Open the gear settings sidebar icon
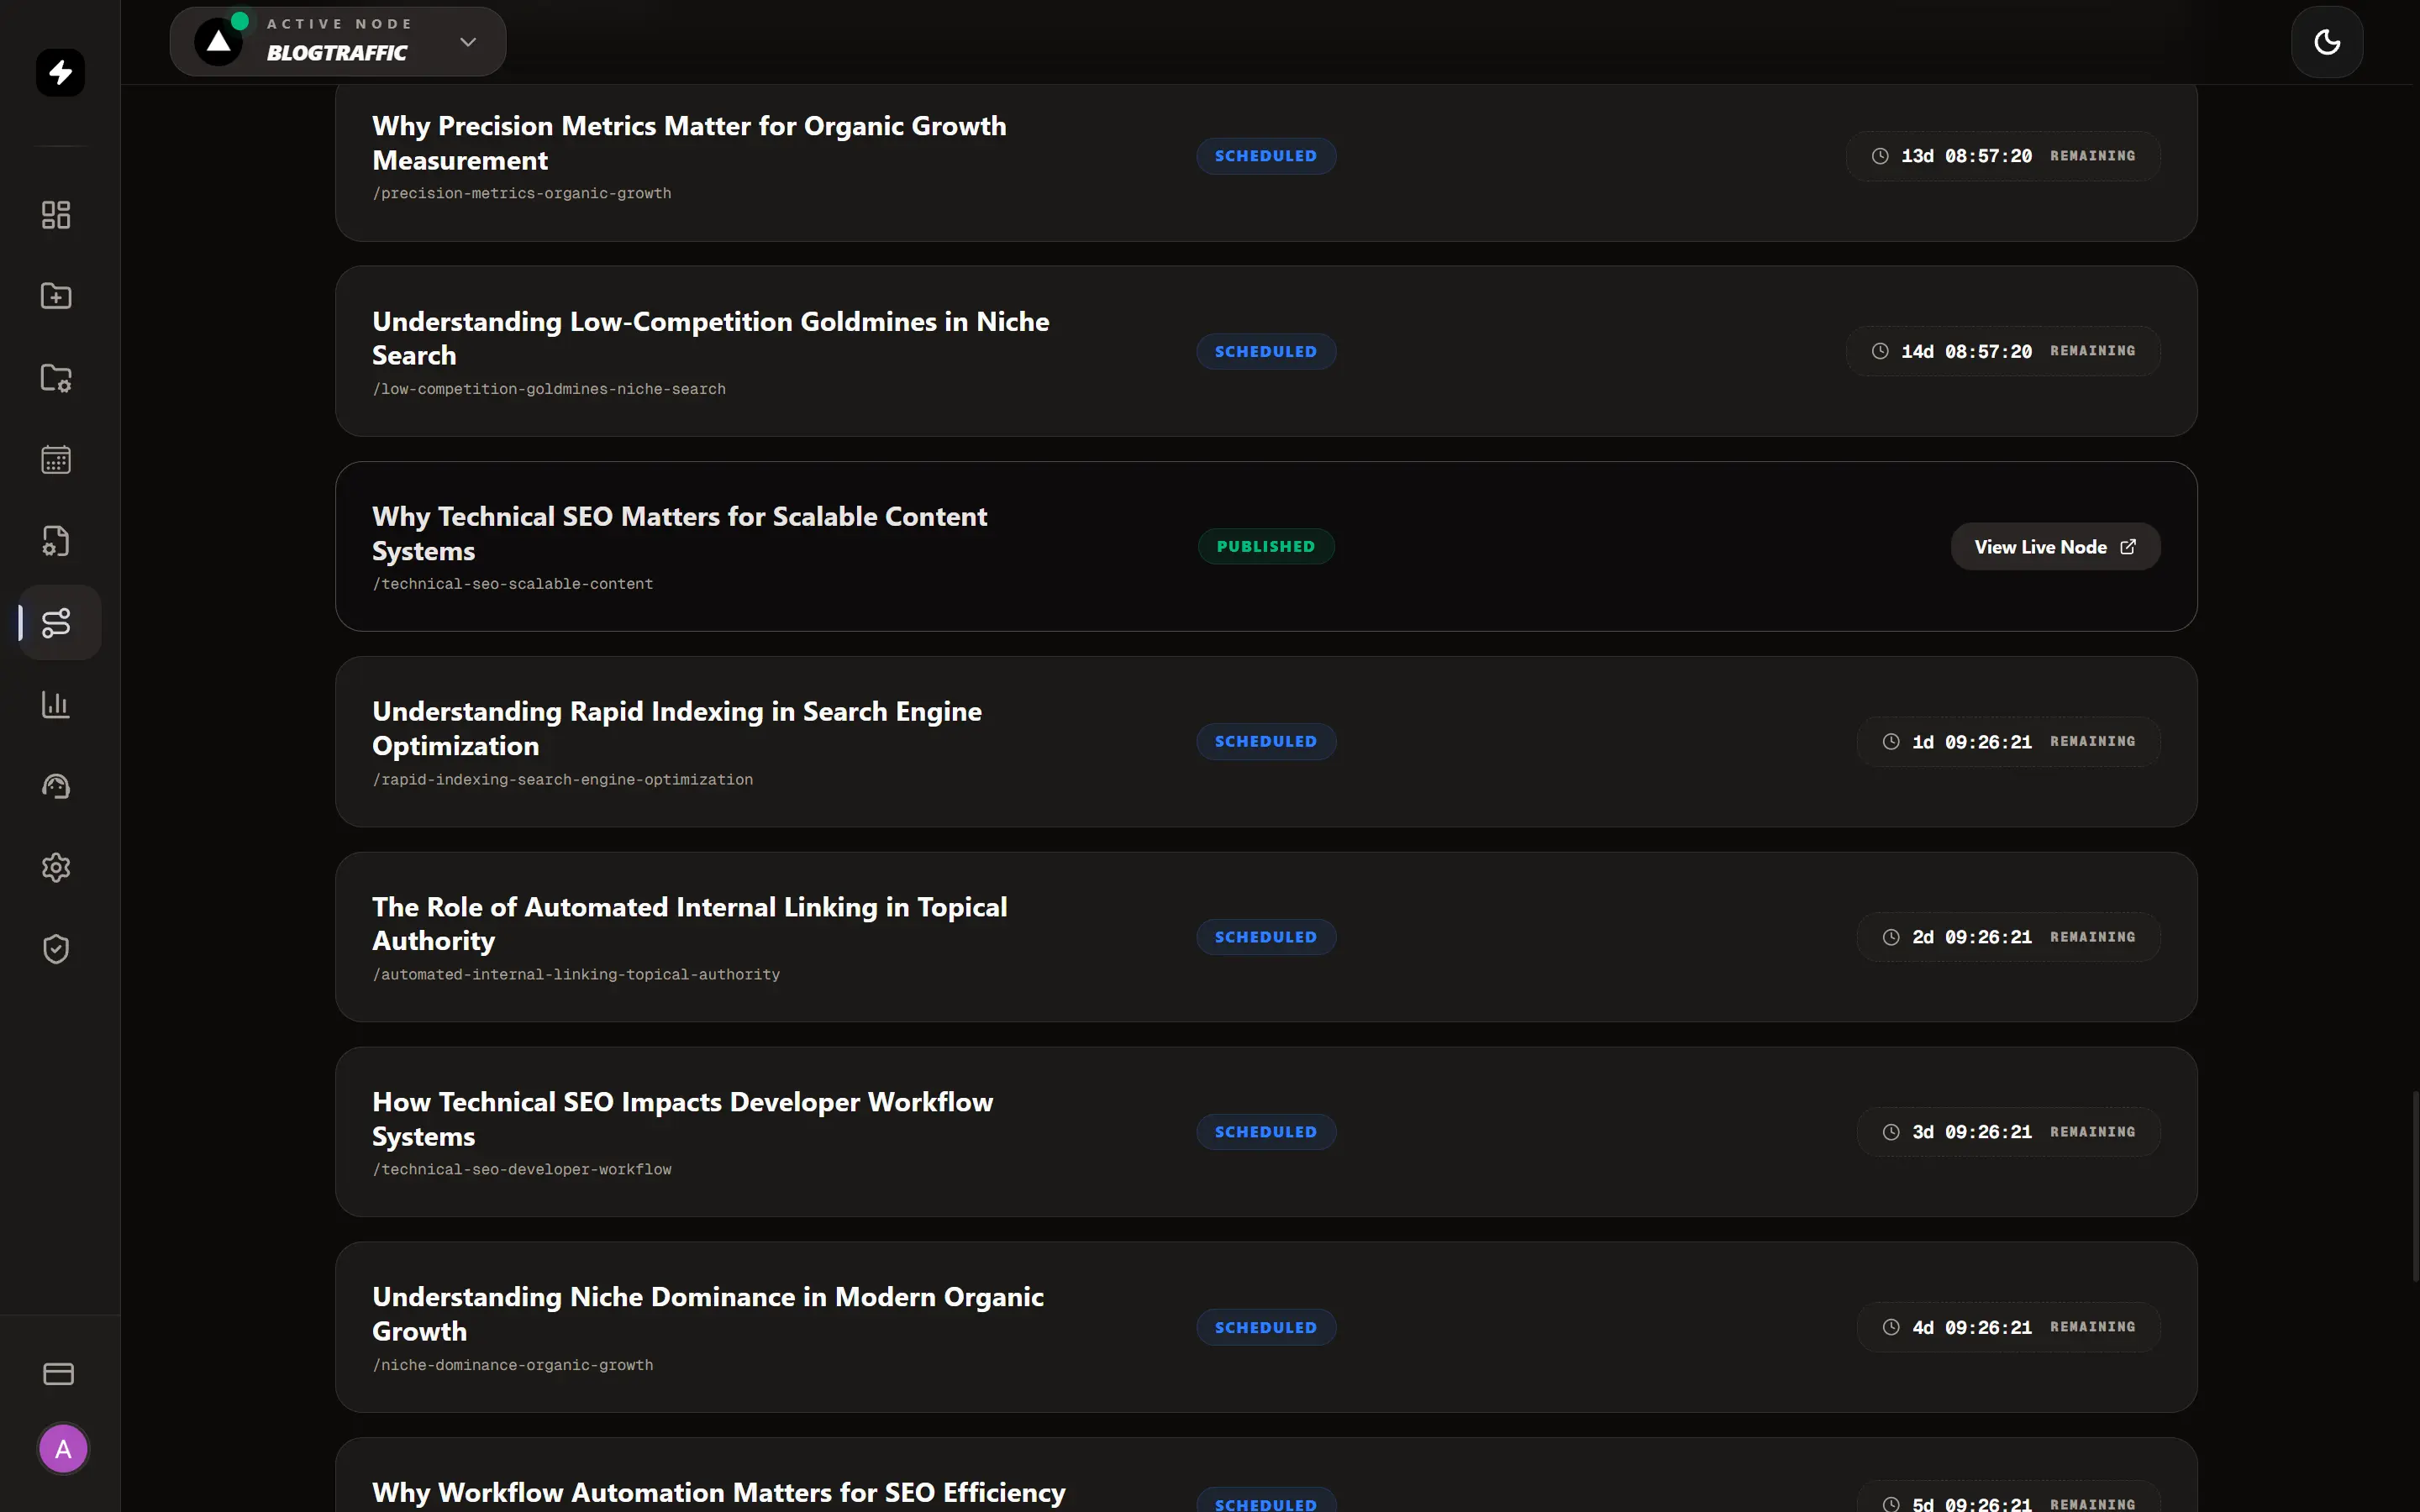The width and height of the screenshot is (2420, 1512). tap(56, 867)
